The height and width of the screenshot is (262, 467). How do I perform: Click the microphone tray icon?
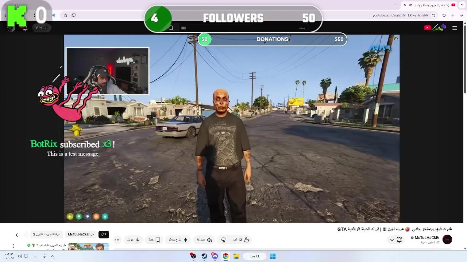[45, 256]
